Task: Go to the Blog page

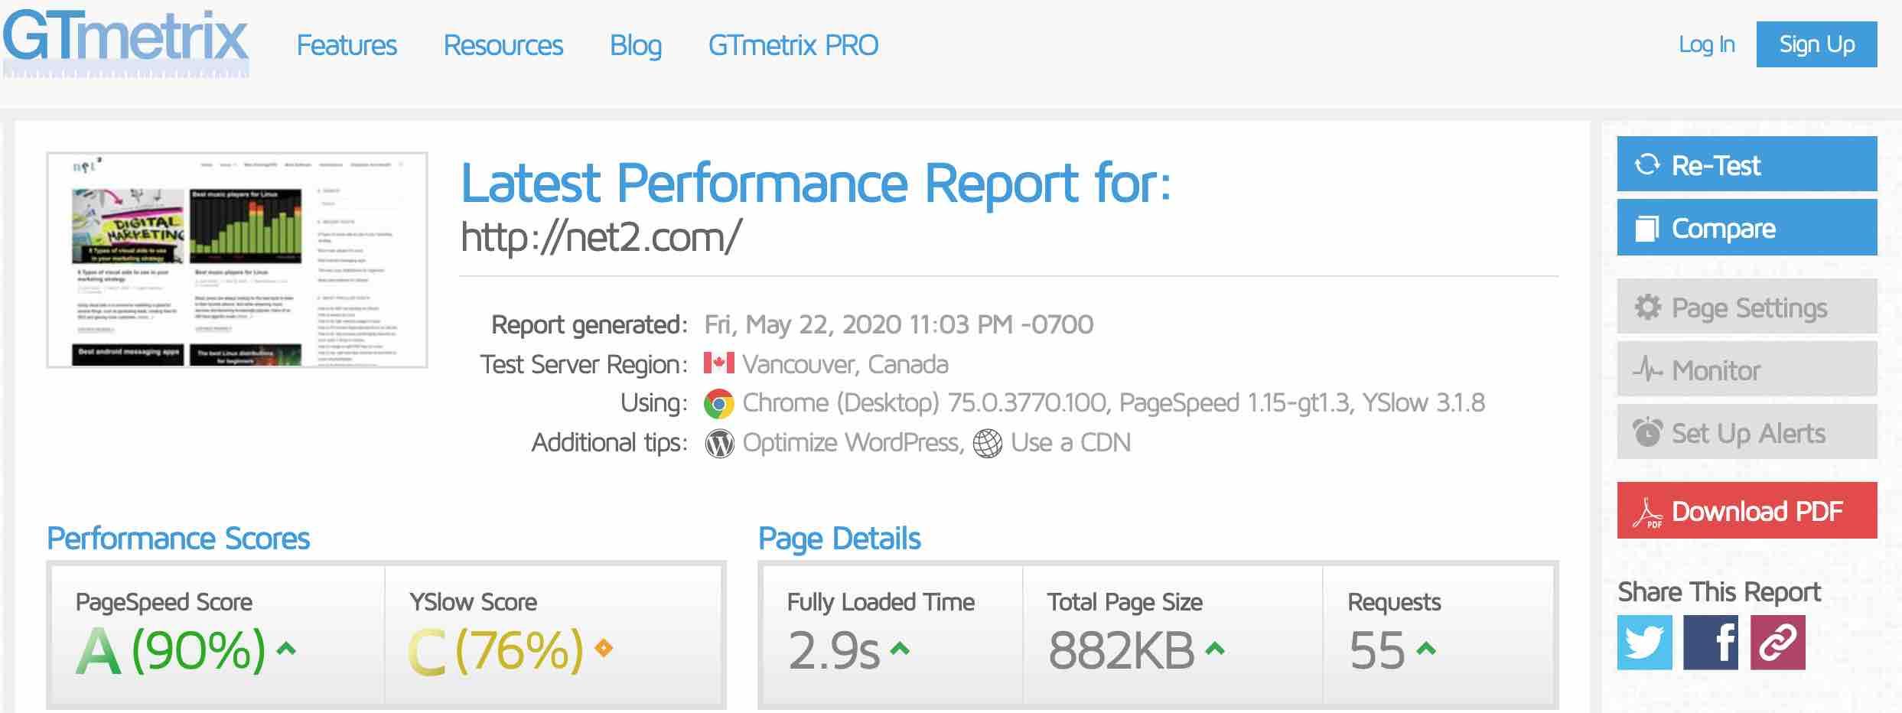Action: (x=636, y=46)
